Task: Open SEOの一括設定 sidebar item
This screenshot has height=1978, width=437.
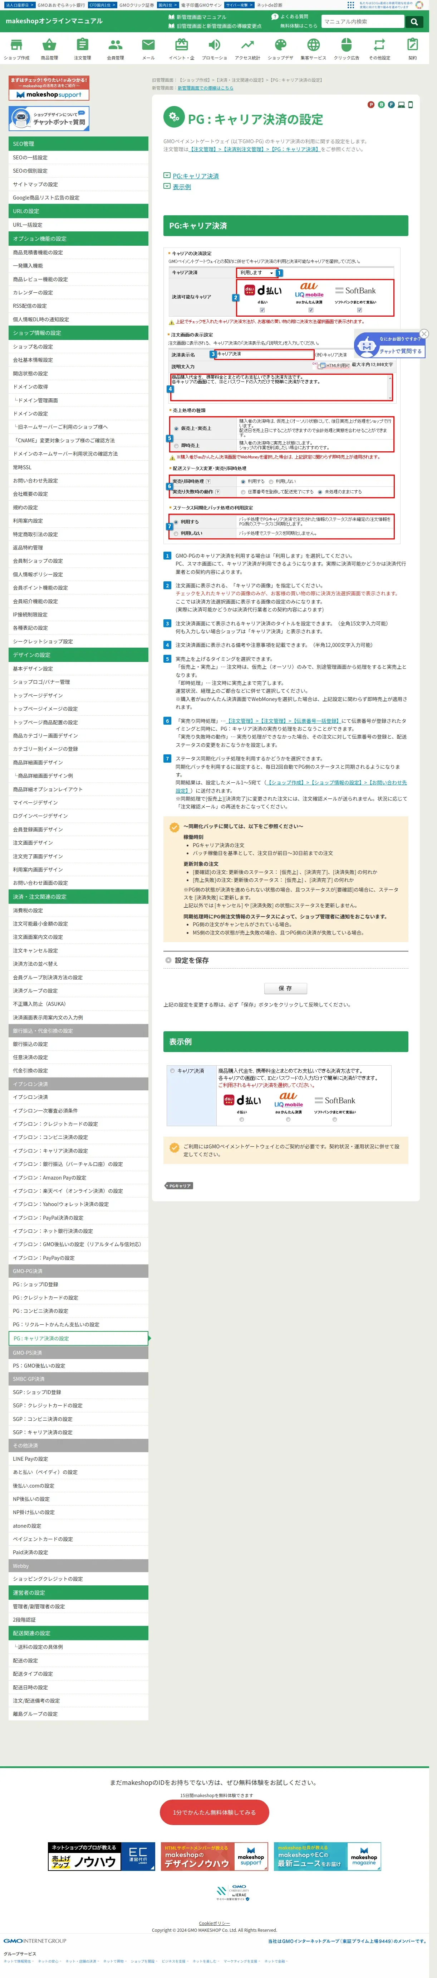Action: click(x=78, y=157)
